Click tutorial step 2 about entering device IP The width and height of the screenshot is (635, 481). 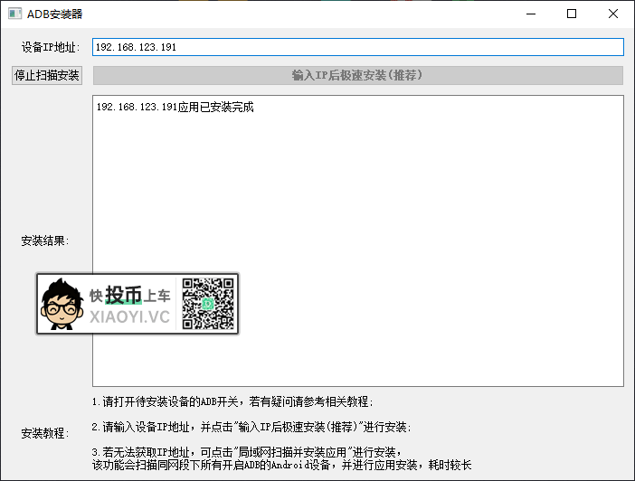point(251,427)
